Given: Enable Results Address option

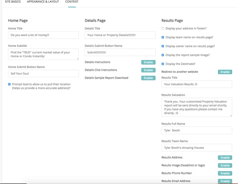Looking at the screenshot, I should pyautogui.click(x=225, y=158).
